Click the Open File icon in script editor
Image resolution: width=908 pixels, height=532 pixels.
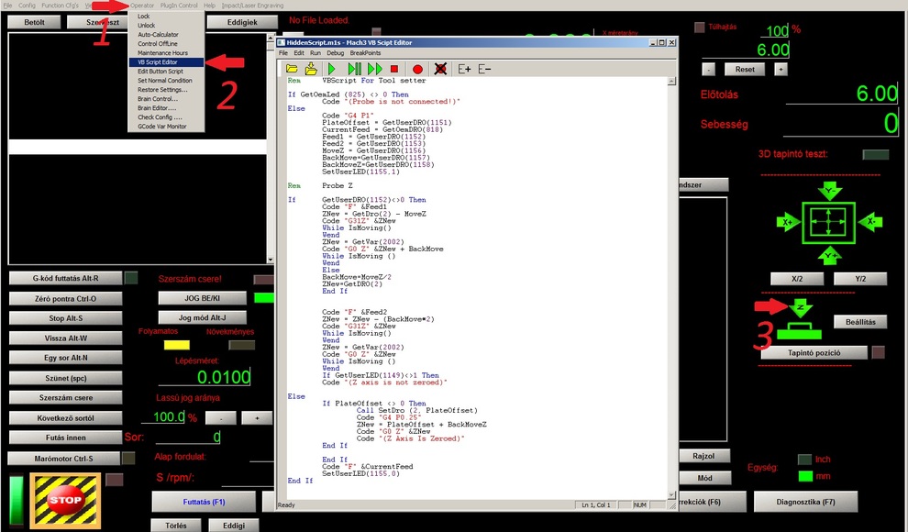click(292, 69)
